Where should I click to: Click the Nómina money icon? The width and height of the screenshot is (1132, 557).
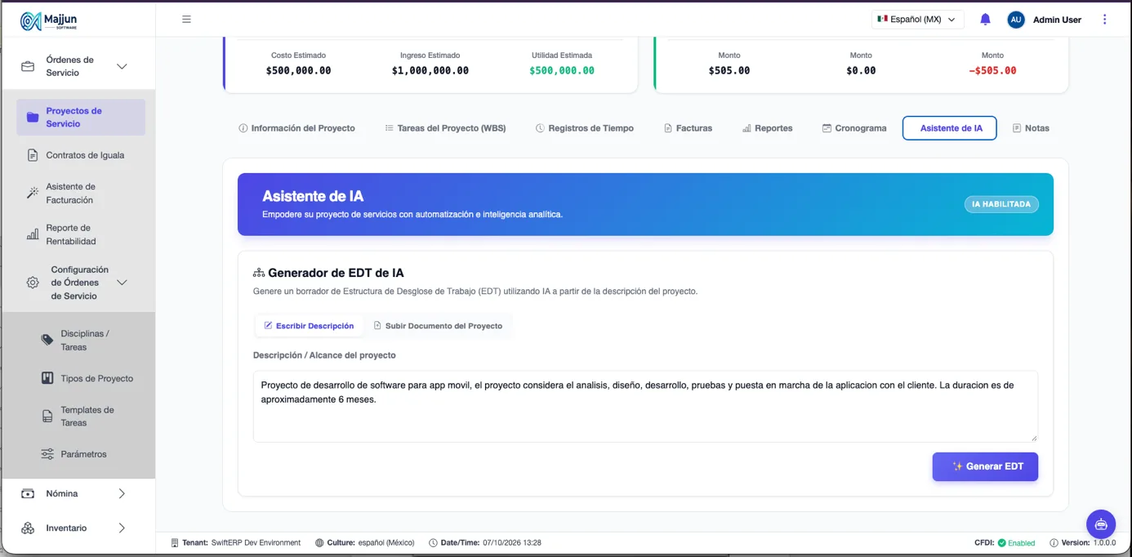click(28, 494)
